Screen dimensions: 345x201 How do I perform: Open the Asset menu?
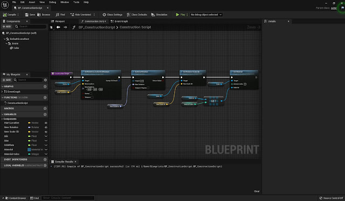[32, 2]
